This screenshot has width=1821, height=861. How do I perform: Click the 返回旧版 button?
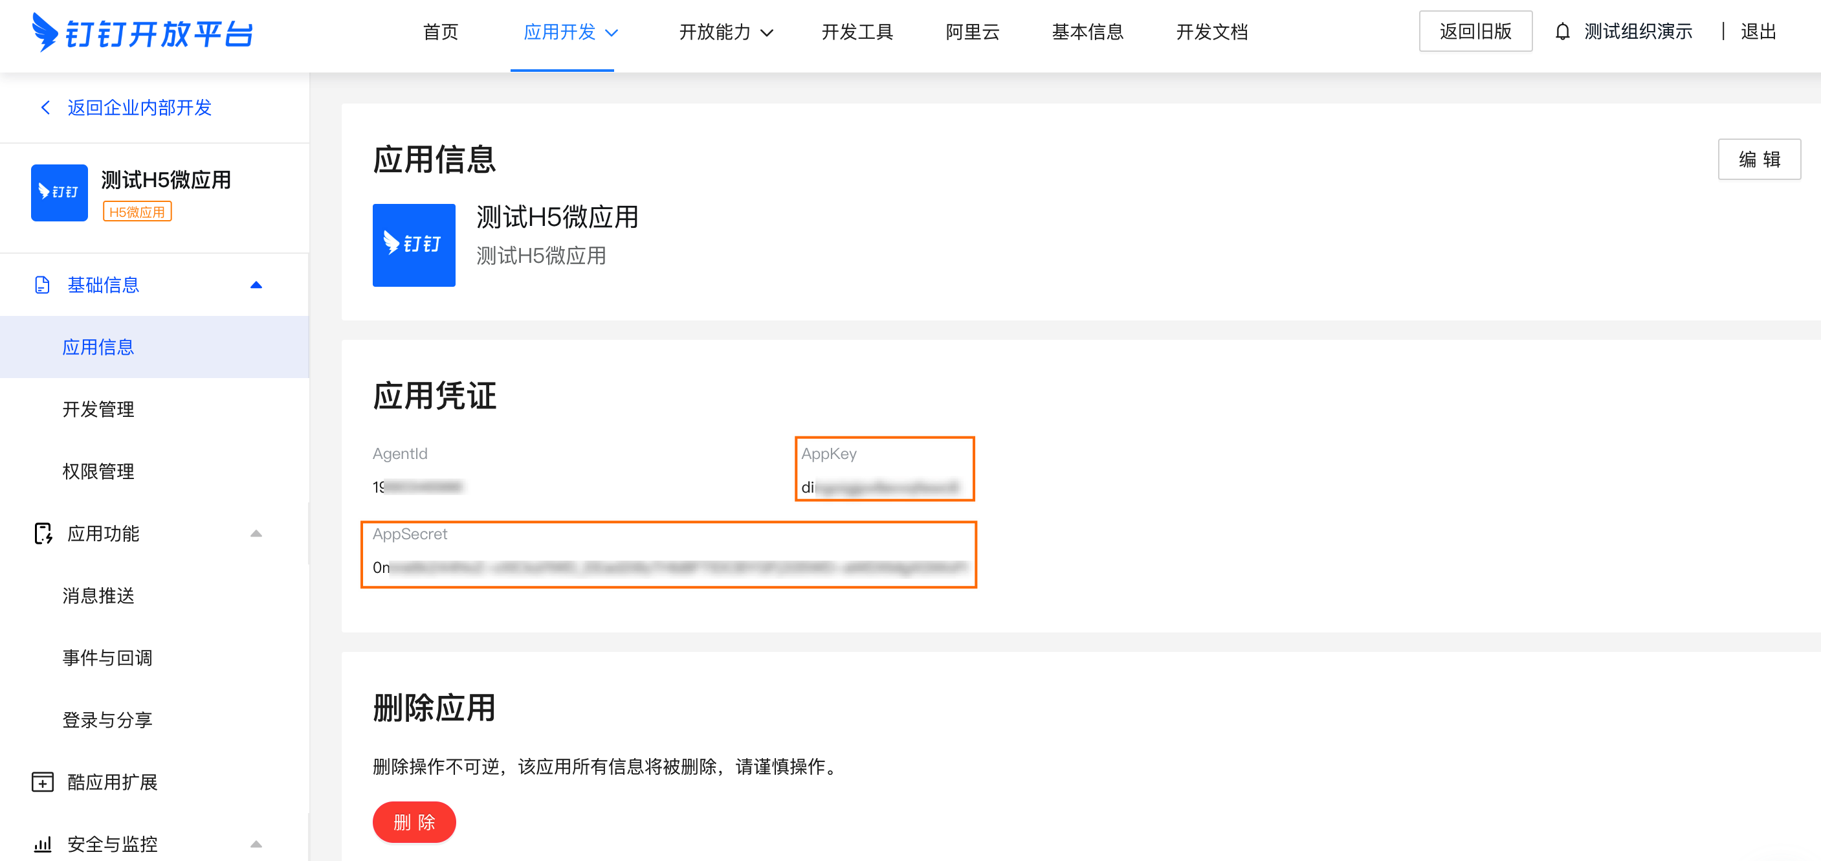1475,32
